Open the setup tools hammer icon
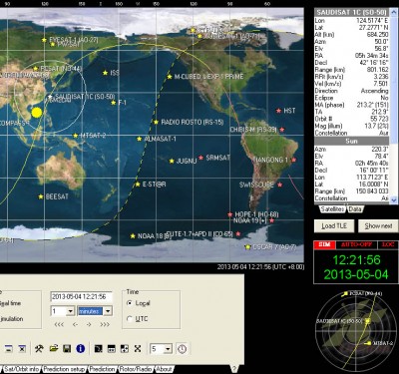This screenshot has height=374, width=399. point(39,348)
